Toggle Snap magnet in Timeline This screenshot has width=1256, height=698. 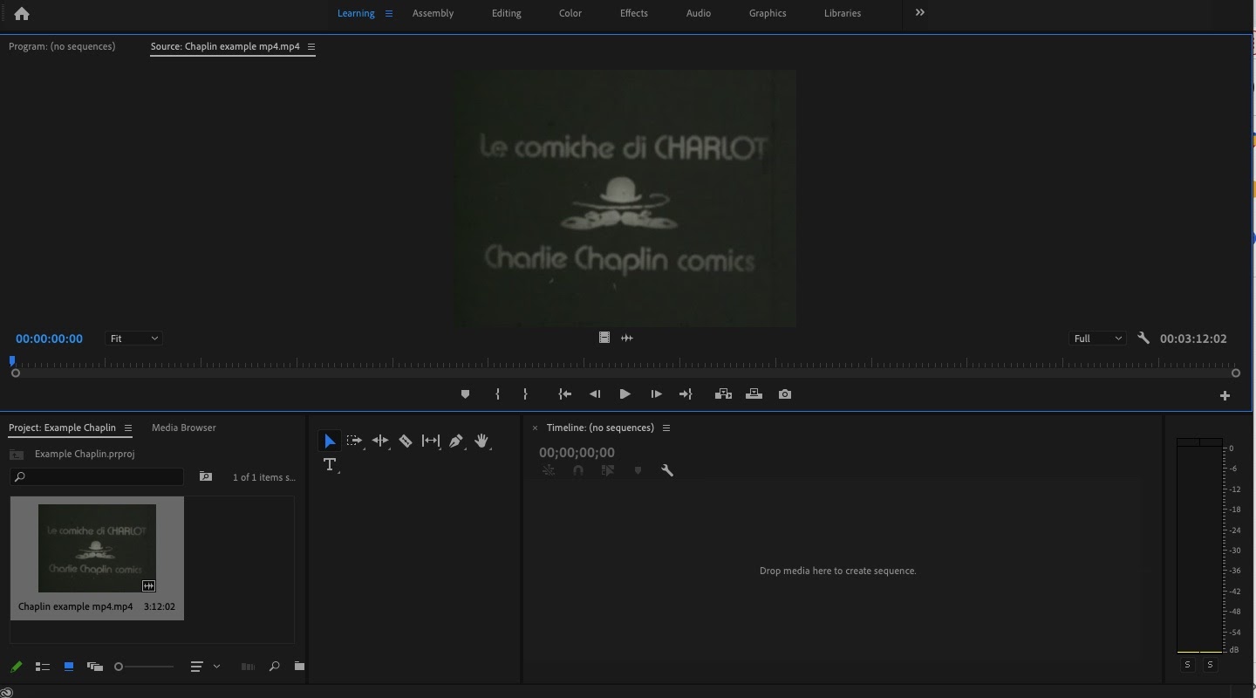pyautogui.click(x=577, y=470)
